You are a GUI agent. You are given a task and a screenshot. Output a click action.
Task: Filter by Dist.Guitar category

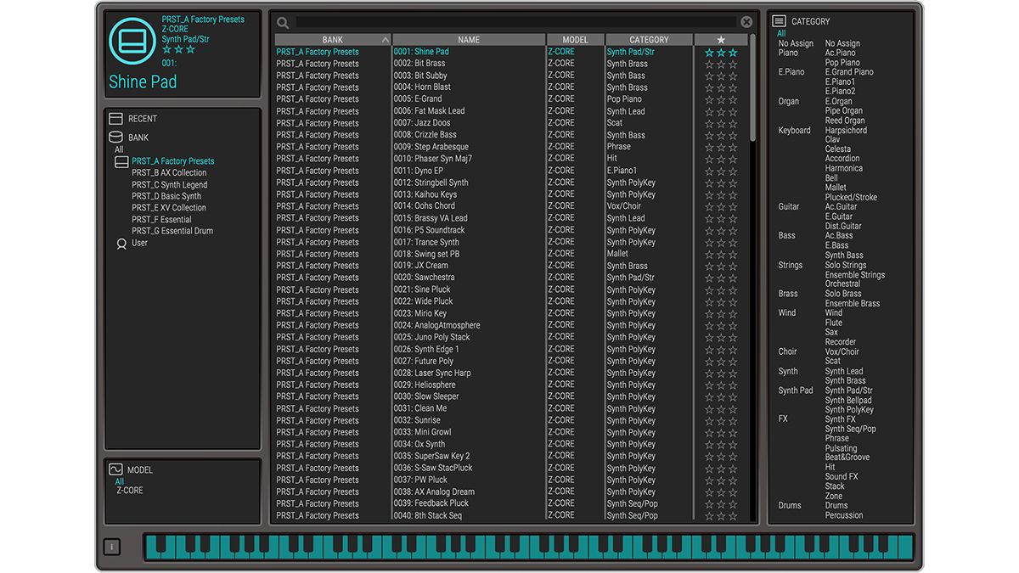843,227
